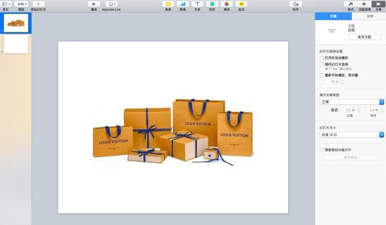Toggle the loop slideshow checkbox
The image size is (386, 225).
[321, 64]
